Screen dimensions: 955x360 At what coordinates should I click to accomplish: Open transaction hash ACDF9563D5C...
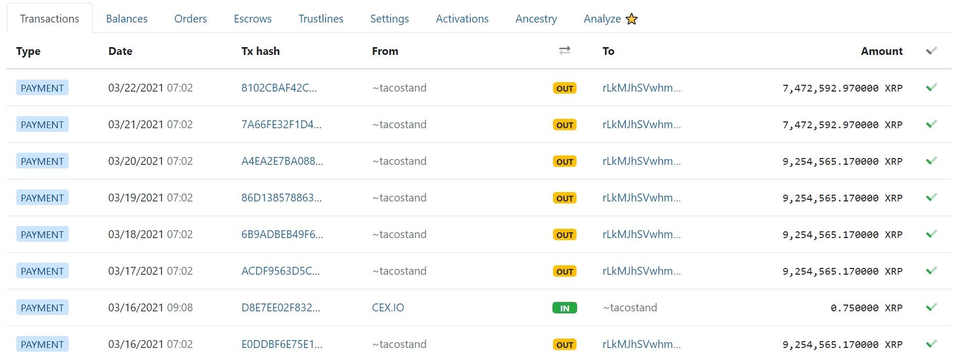coord(280,271)
